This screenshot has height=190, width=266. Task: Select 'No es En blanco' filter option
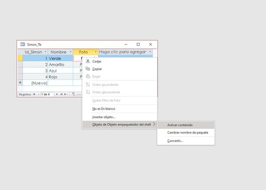(120, 109)
